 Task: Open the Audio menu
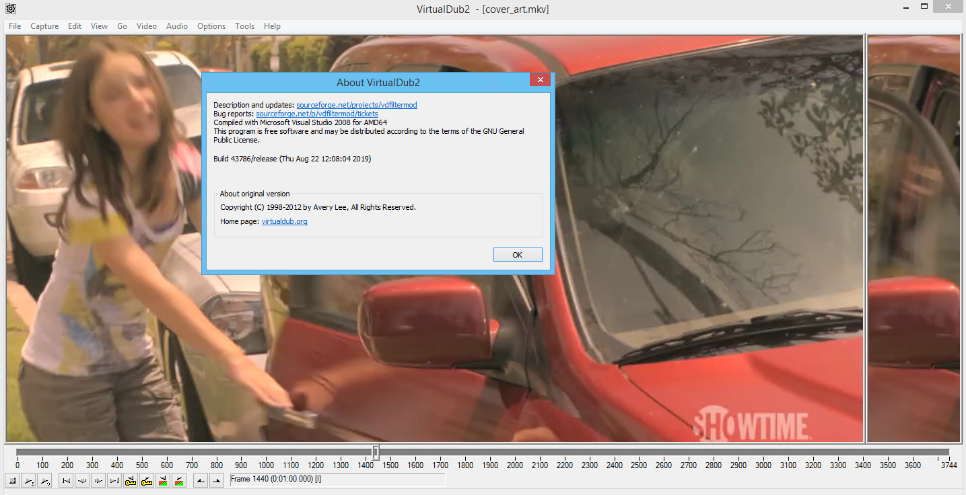[177, 26]
